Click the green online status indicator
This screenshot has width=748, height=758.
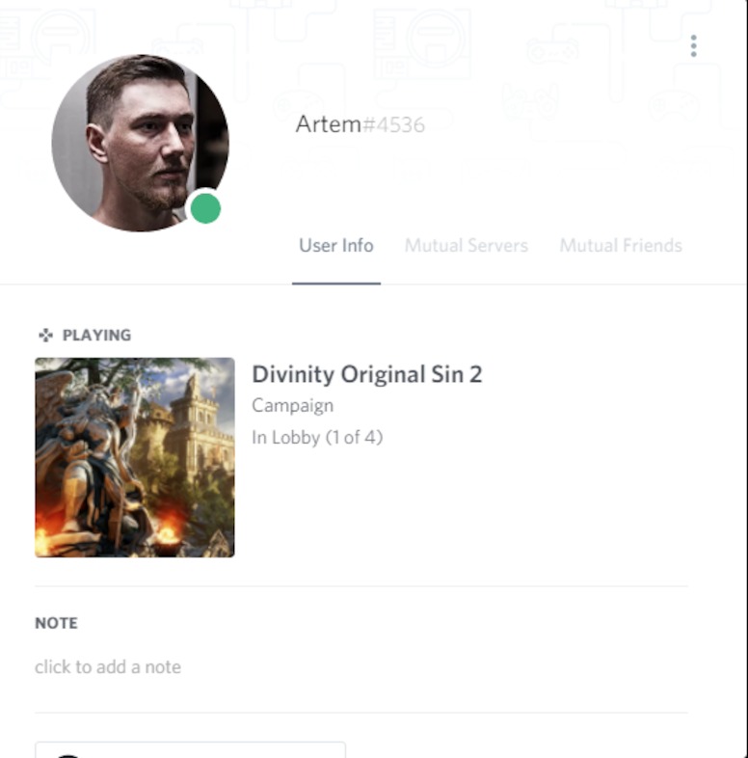coord(205,208)
